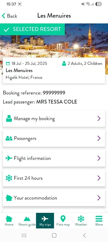
Task: Open the More hamburger menu icon
Action: 99,219
